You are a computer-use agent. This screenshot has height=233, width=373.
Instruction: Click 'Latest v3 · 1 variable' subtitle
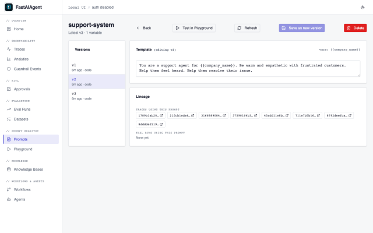(85, 33)
